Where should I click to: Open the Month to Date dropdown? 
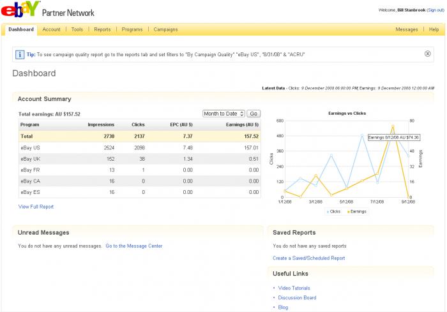223,114
